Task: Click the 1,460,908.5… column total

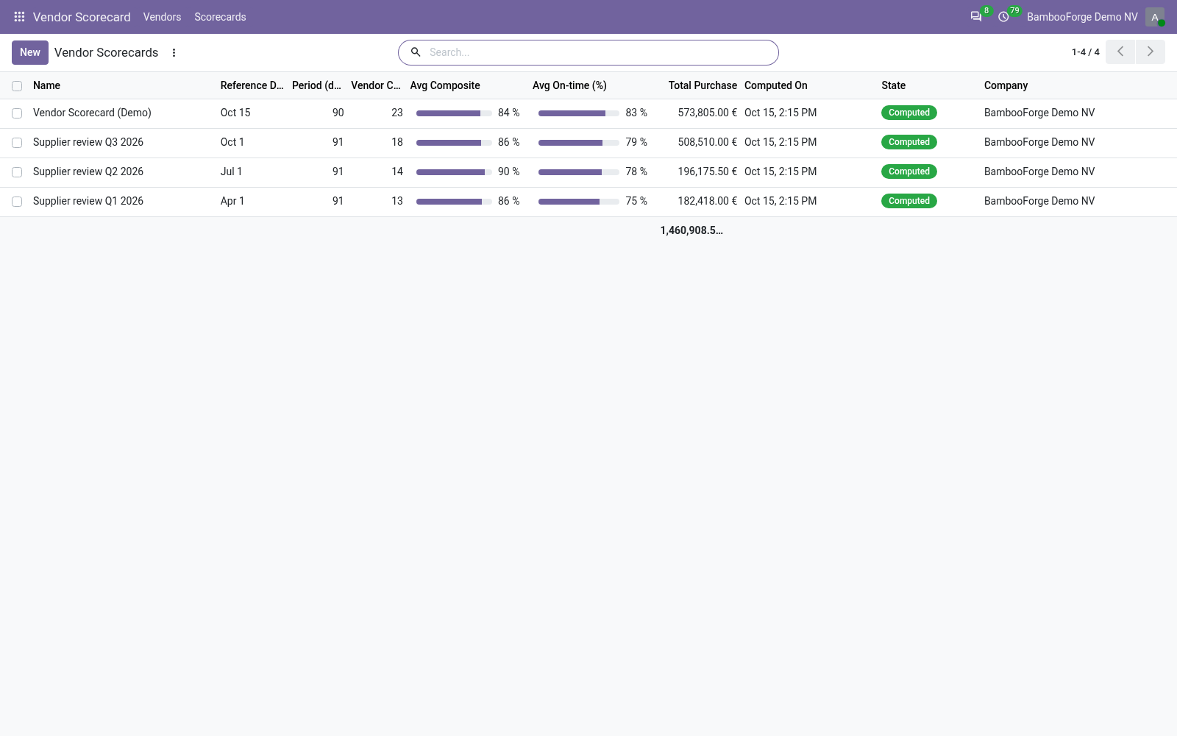Action: pos(691,230)
